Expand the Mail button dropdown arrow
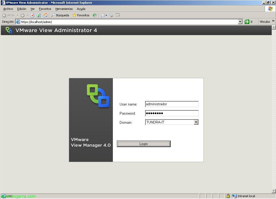This screenshot has height=199, width=276. coord(106,16)
